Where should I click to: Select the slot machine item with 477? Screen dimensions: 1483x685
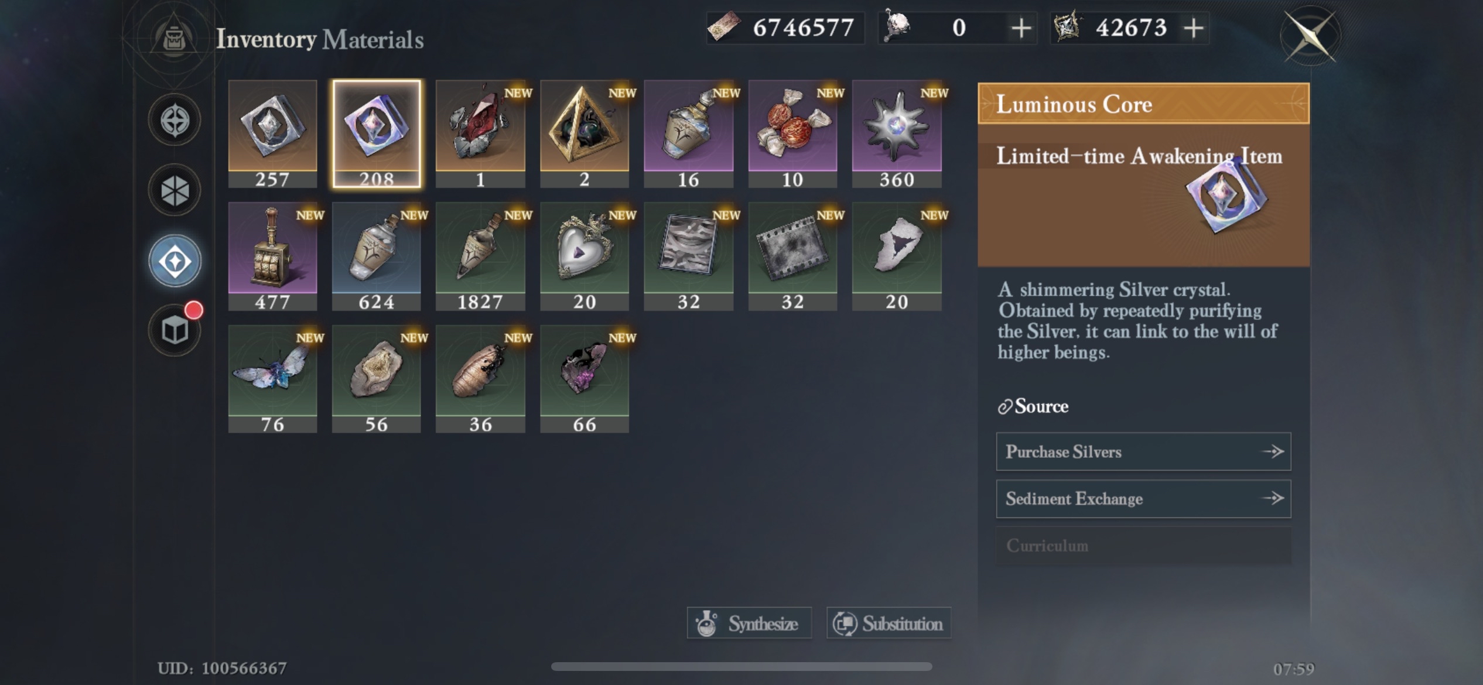(x=272, y=256)
